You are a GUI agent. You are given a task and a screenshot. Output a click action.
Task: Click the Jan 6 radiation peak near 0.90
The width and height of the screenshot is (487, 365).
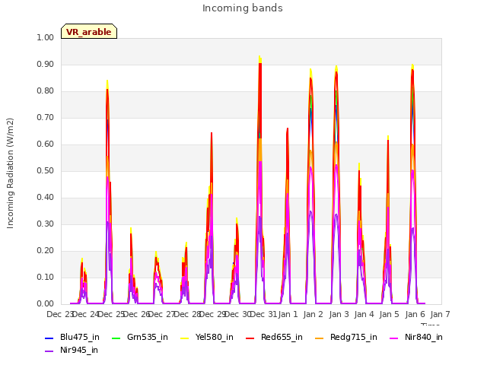412,65
